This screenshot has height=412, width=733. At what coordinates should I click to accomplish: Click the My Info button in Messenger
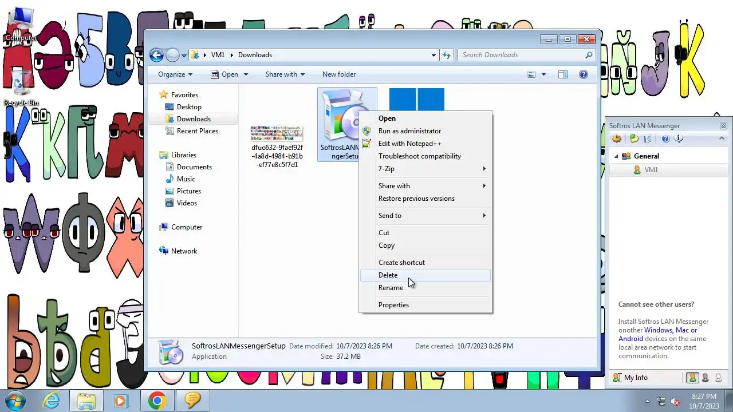(x=630, y=378)
